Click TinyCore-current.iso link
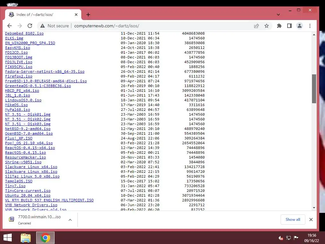 (x=28, y=191)
